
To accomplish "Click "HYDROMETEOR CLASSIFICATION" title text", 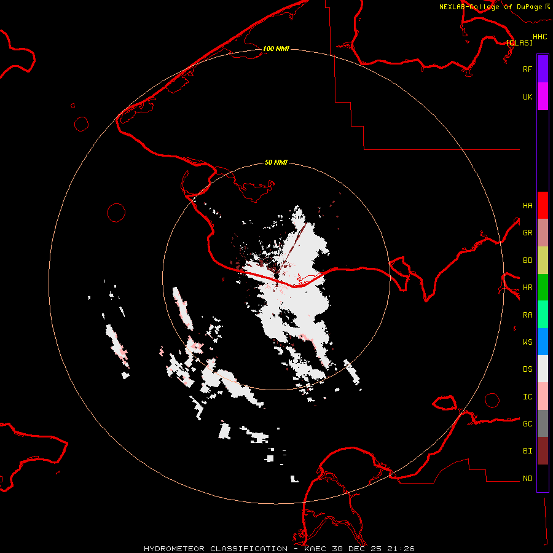I will [216, 549].
